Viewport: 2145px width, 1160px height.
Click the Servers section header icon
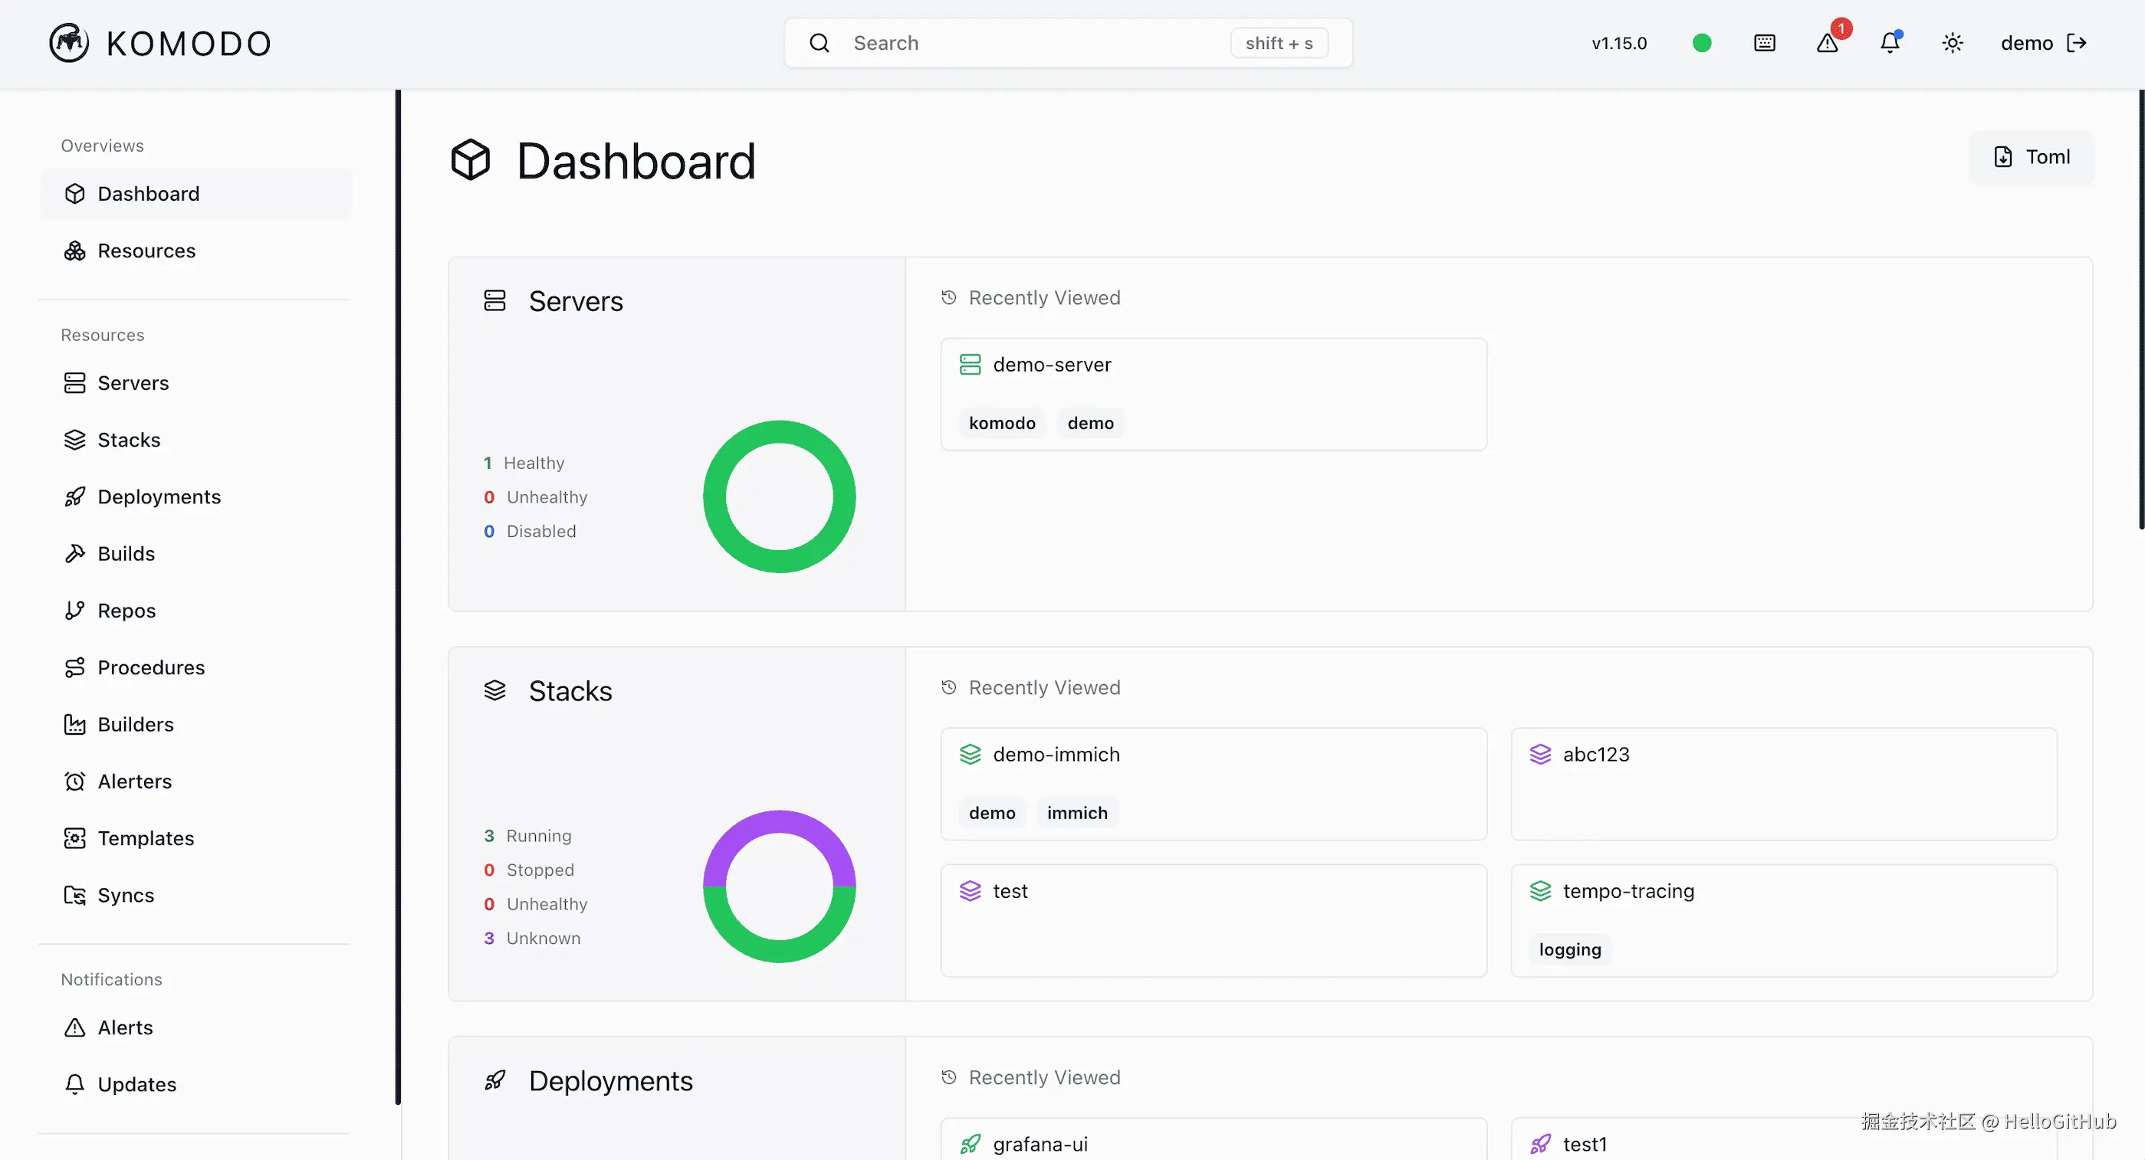tap(494, 300)
